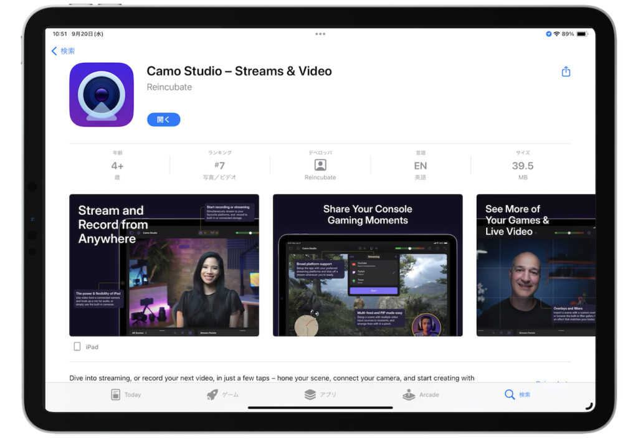Open the Reincubate developer link under the title

pos(169,87)
